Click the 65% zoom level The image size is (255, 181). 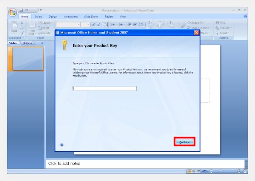click(205, 171)
